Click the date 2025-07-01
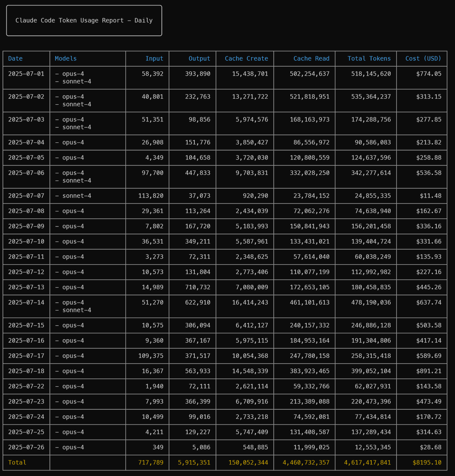 coord(26,74)
